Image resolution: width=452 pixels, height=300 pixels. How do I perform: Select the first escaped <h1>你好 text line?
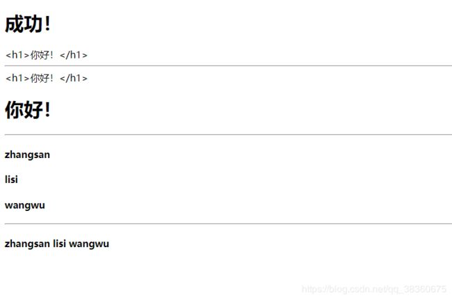pos(47,54)
